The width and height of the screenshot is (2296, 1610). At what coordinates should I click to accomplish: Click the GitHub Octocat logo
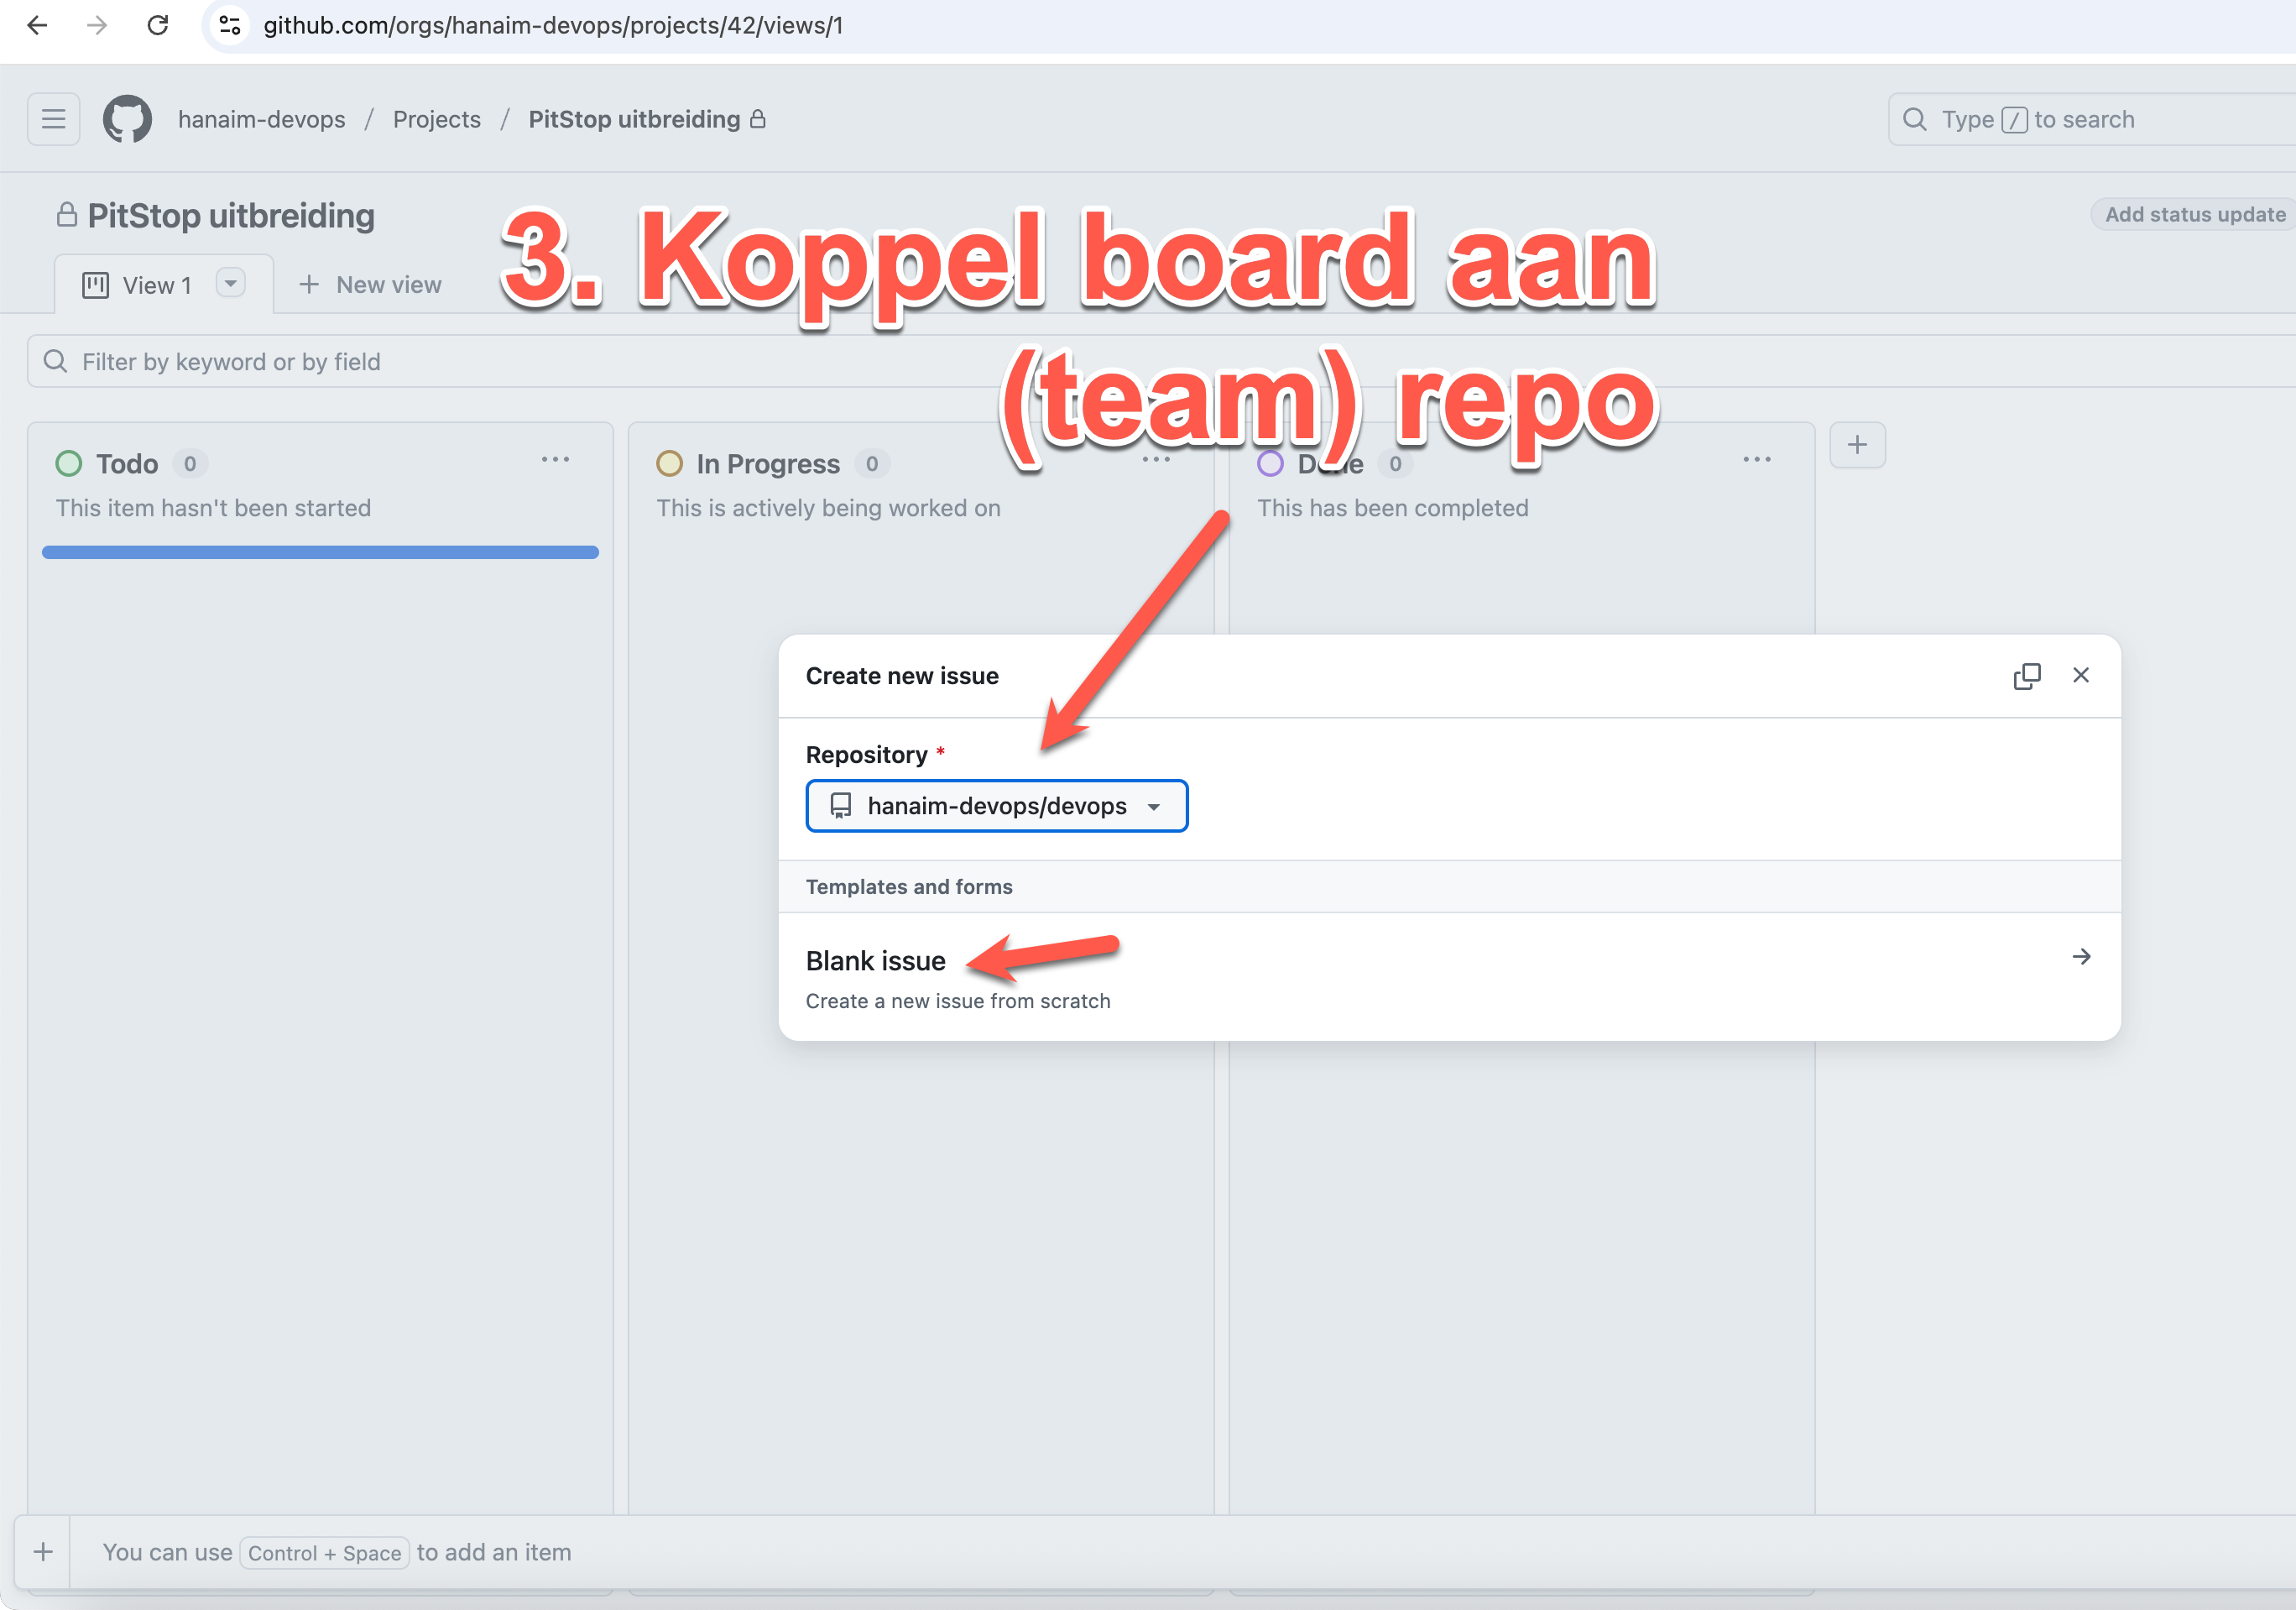coord(127,119)
